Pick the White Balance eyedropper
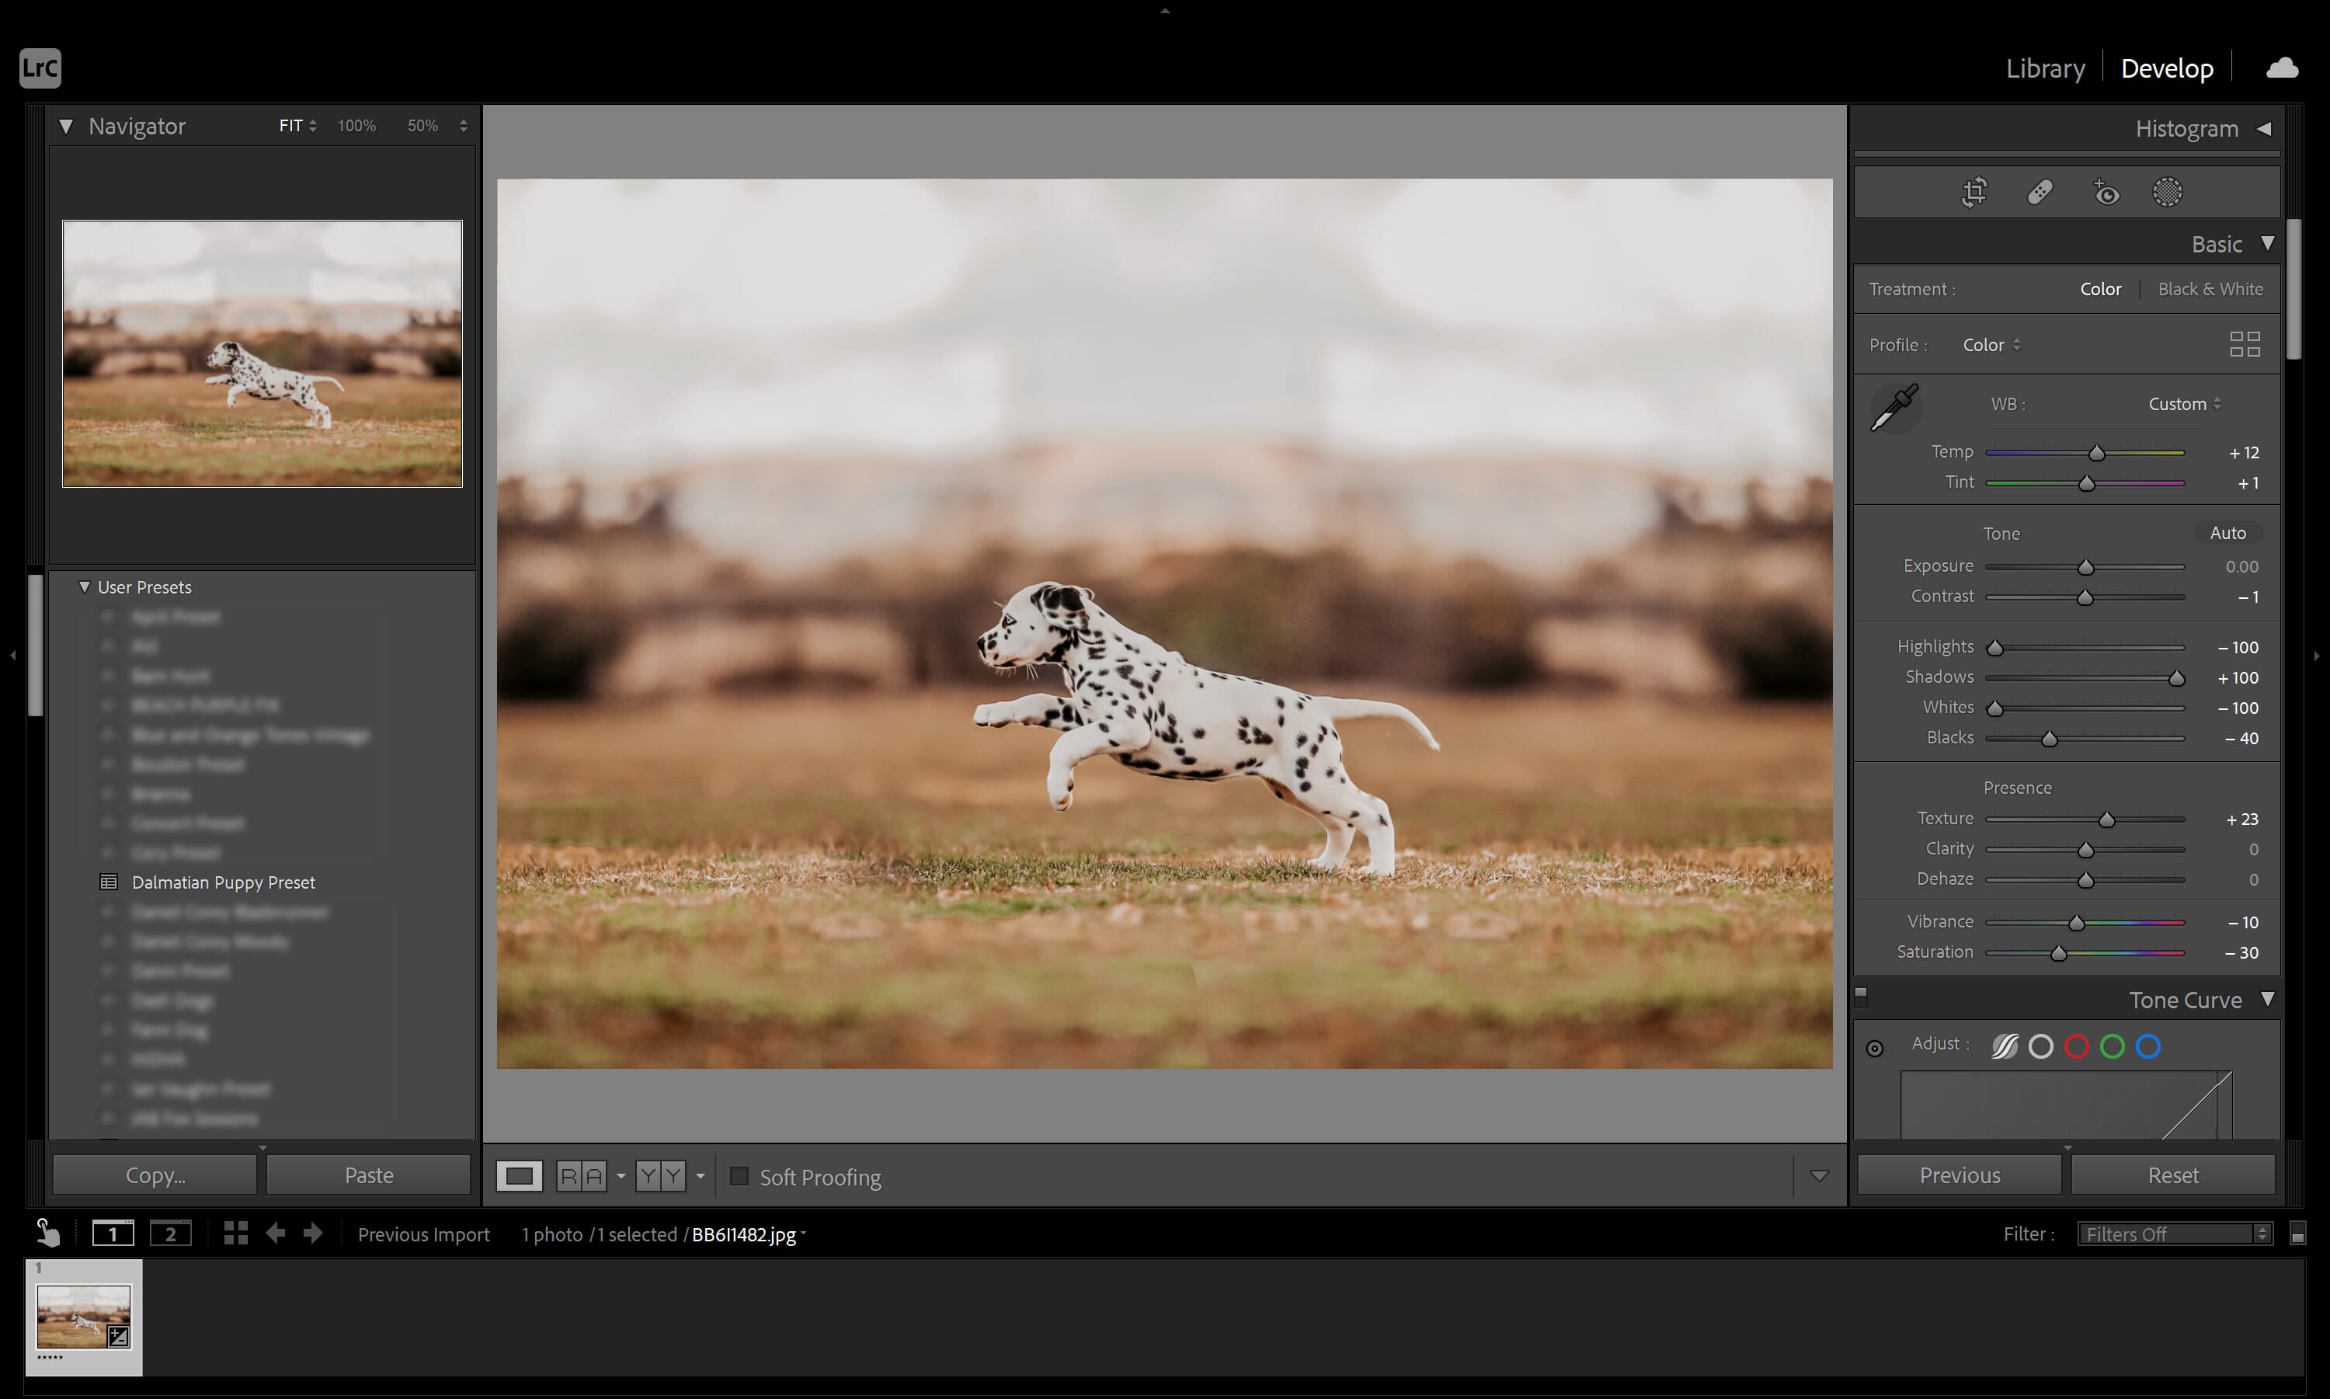This screenshot has height=1399, width=2330. (x=1894, y=407)
